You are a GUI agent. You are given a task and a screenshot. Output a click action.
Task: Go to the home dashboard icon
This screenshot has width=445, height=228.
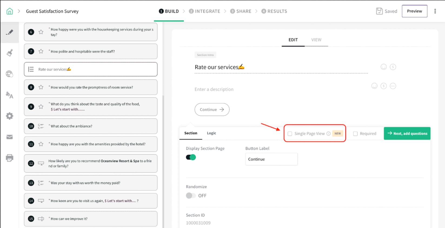click(x=9, y=11)
